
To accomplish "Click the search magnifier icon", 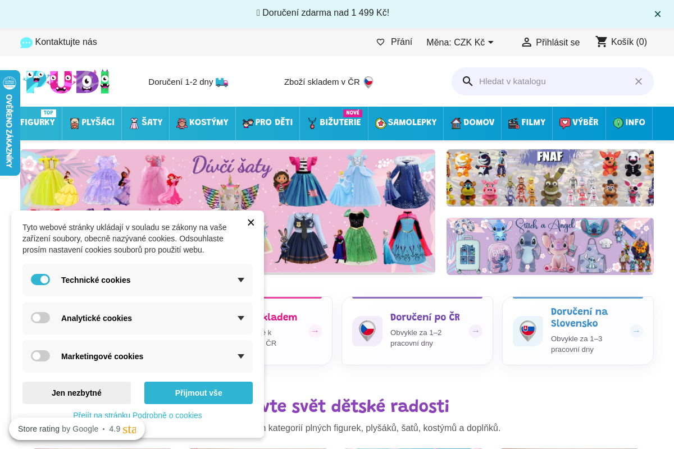I will 468,81.
